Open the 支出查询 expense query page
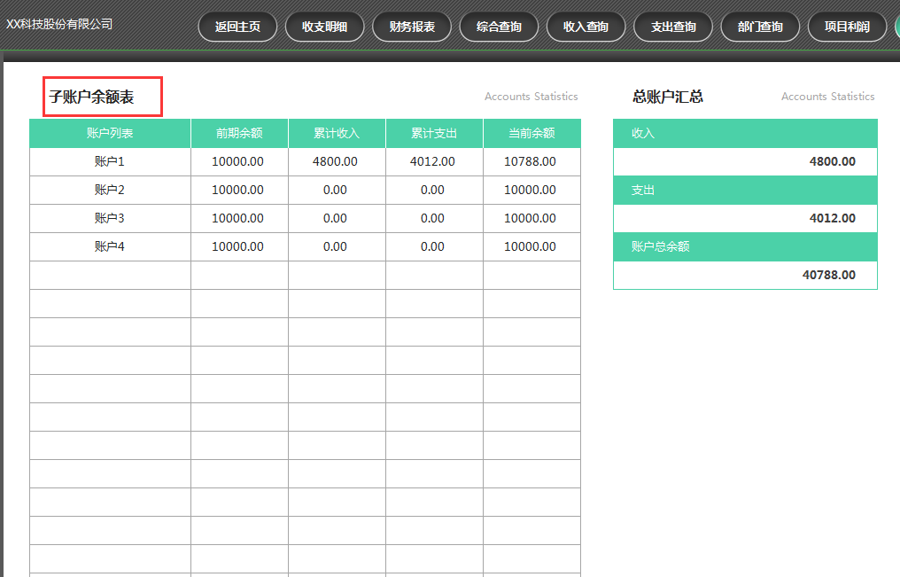Image resolution: width=900 pixels, height=577 pixels. pyautogui.click(x=672, y=26)
